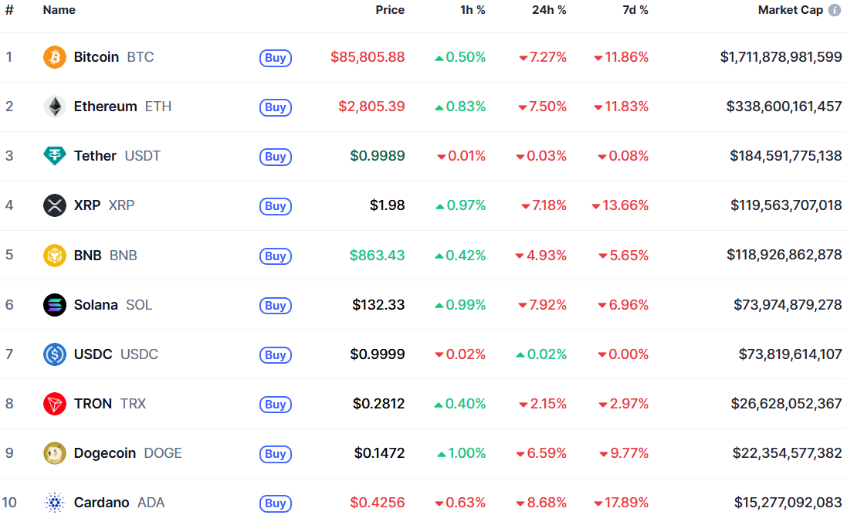
Task: Sort by the 24h % column header
Action: coord(549,10)
